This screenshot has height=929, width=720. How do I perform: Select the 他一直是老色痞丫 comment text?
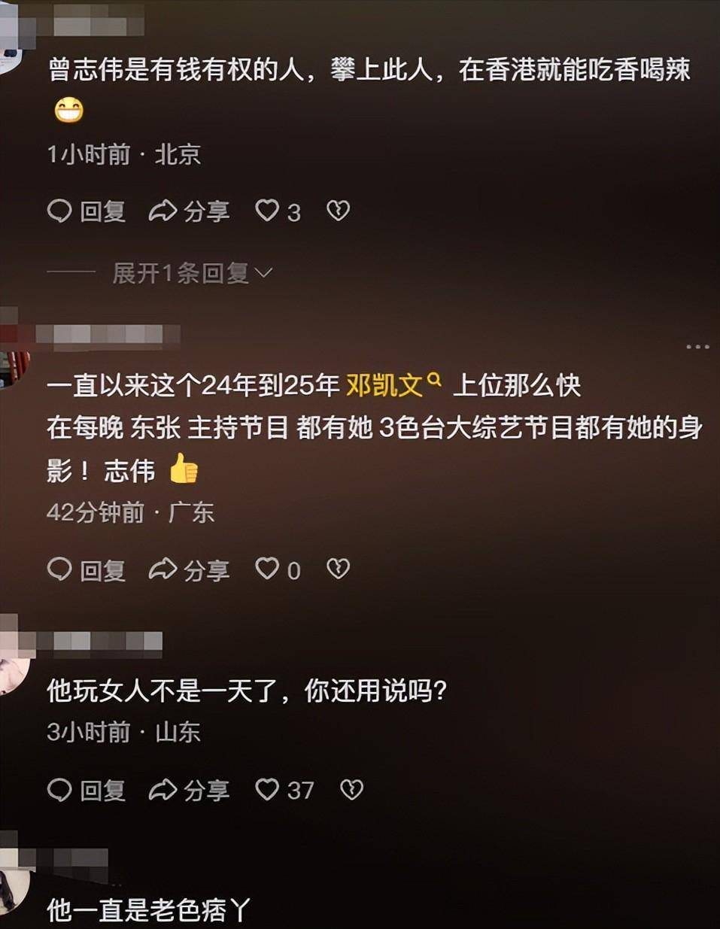(x=148, y=910)
